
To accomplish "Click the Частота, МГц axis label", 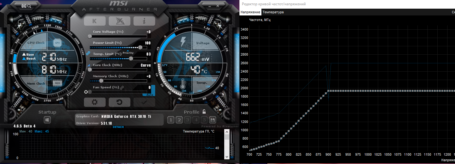I will pos(260,20).
